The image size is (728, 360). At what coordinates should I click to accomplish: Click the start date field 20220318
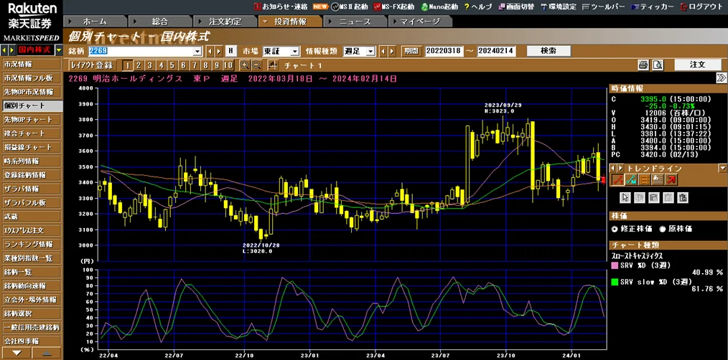click(x=444, y=51)
